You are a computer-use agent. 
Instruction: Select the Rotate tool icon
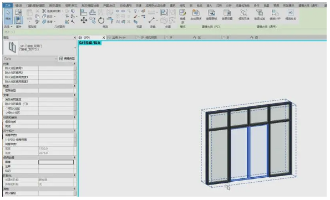[101, 20]
